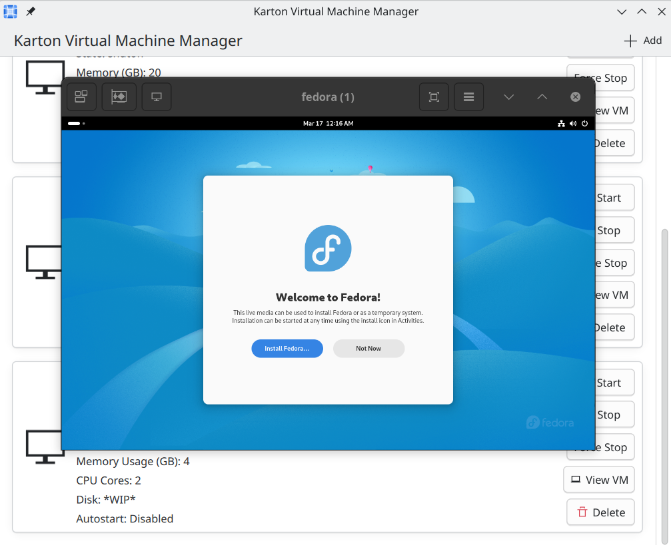Click the Add button in Karton header
The height and width of the screenshot is (545, 671).
tap(643, 41)
